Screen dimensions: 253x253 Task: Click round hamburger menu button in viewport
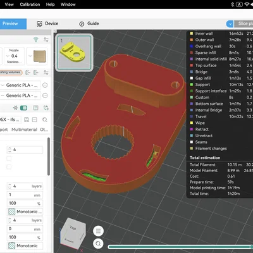pyautogui.click(x=98, y=231)
